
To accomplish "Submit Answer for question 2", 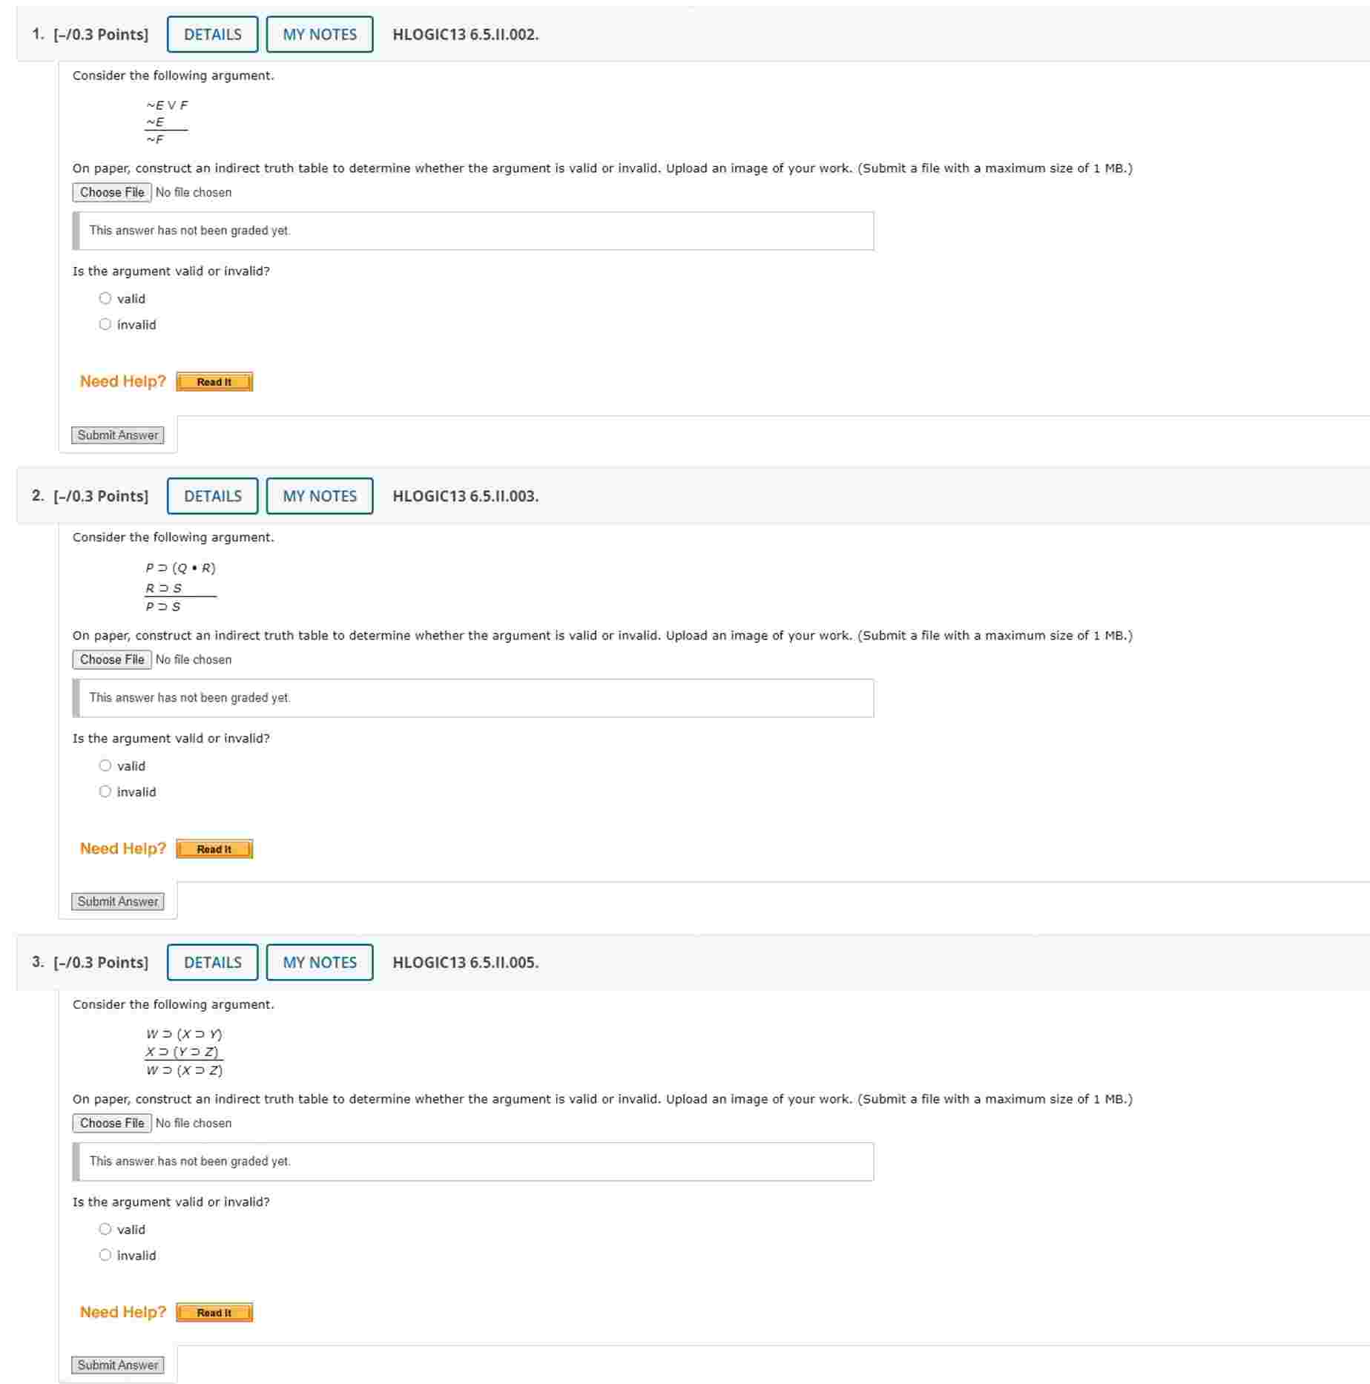I will (x=118, y=902).
